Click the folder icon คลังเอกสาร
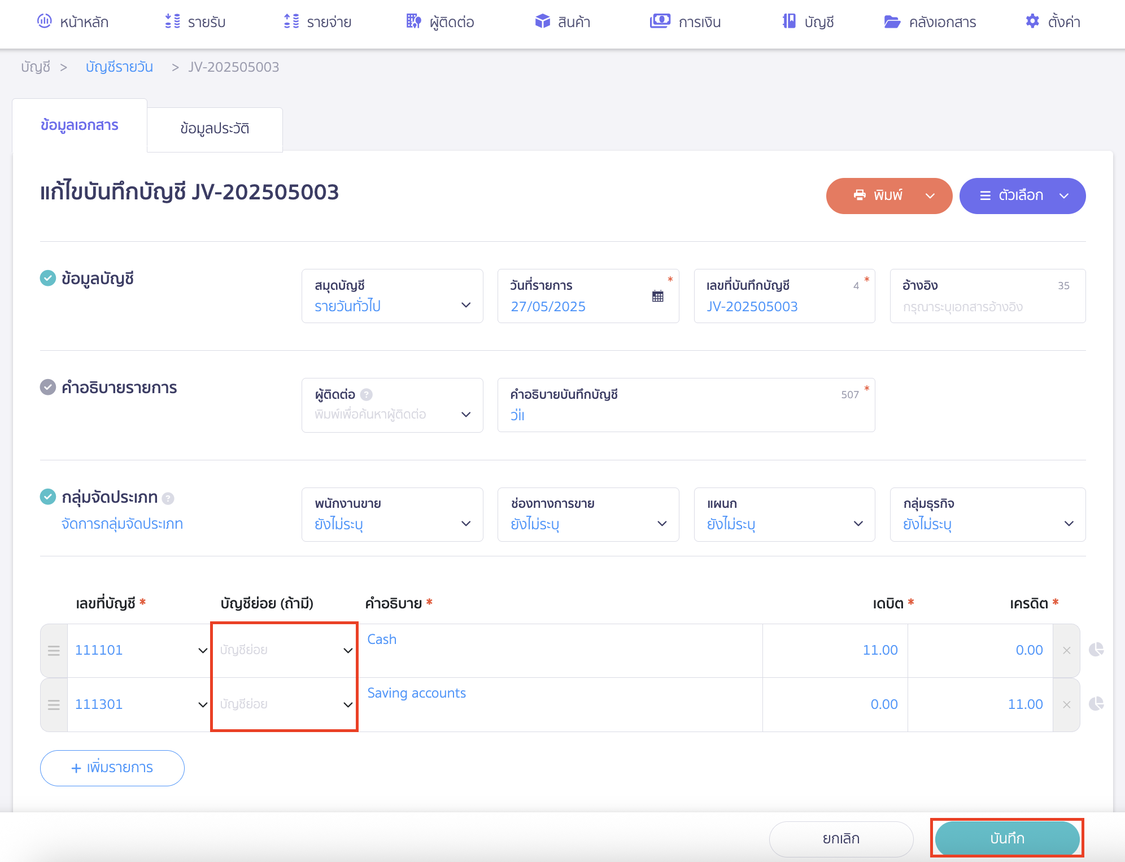The width and height of the screenshot is (1125, 862). [892, 21]
